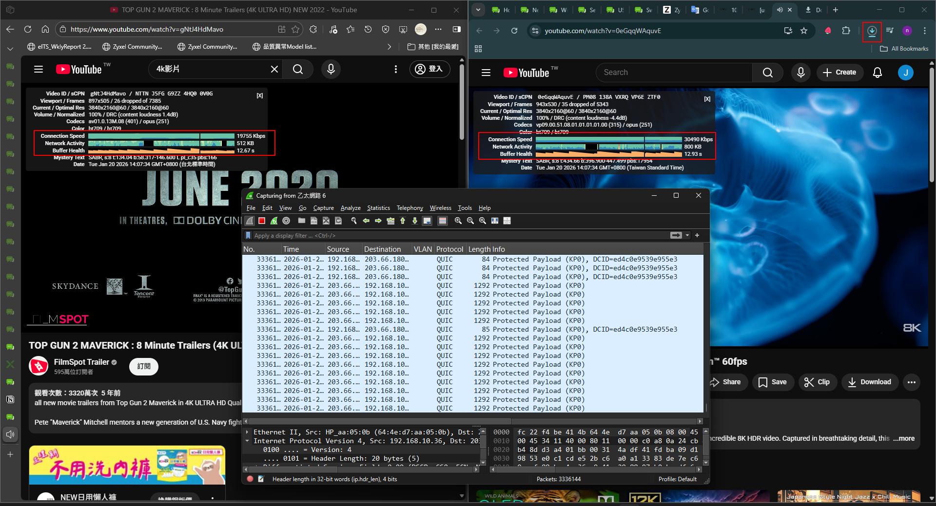Click the Edge address bar URL
The height and width of the screenshot is (506, 936).
147,29
